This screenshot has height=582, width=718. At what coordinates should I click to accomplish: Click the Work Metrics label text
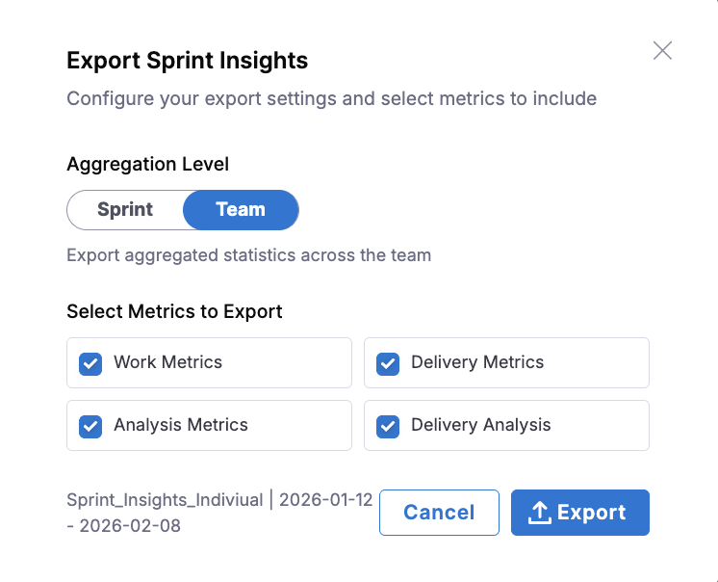tap(167, 362)
